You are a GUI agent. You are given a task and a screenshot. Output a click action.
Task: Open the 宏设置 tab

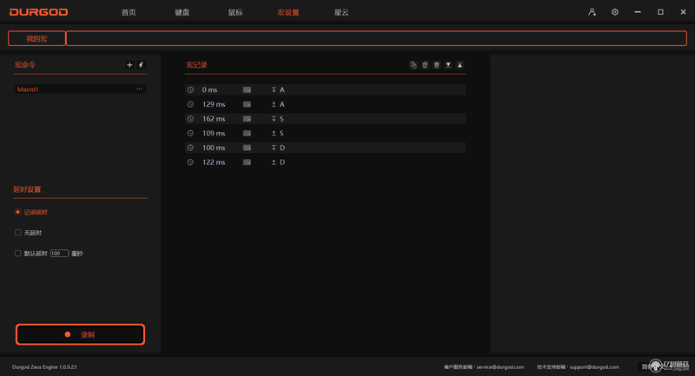point(288,12)
